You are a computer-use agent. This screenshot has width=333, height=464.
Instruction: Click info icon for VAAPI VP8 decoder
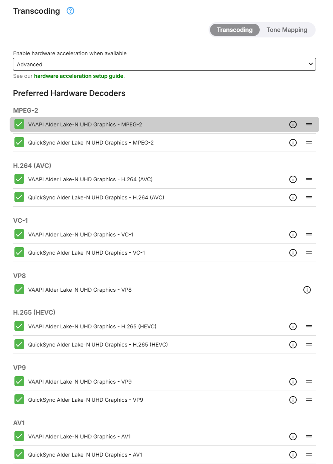[x=307, y=290]
